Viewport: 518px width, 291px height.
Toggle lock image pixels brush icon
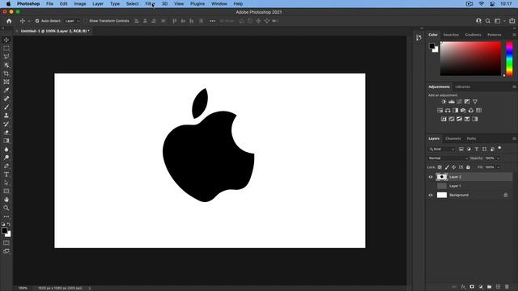(447, 167)
